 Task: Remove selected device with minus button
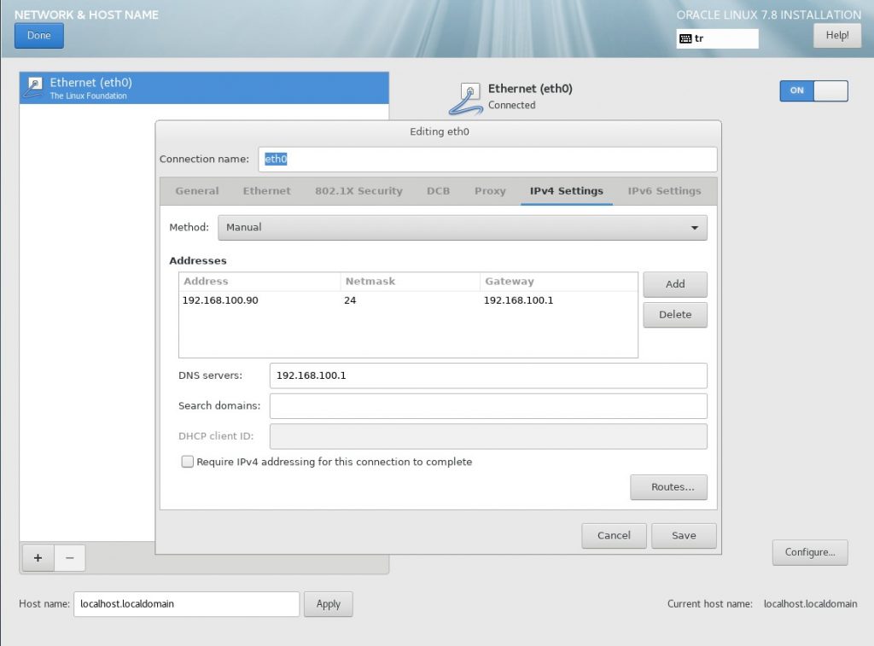point(70,558)
